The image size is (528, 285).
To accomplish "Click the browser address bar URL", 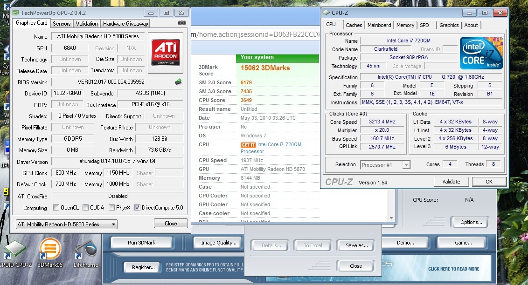I will coord(256,34).
